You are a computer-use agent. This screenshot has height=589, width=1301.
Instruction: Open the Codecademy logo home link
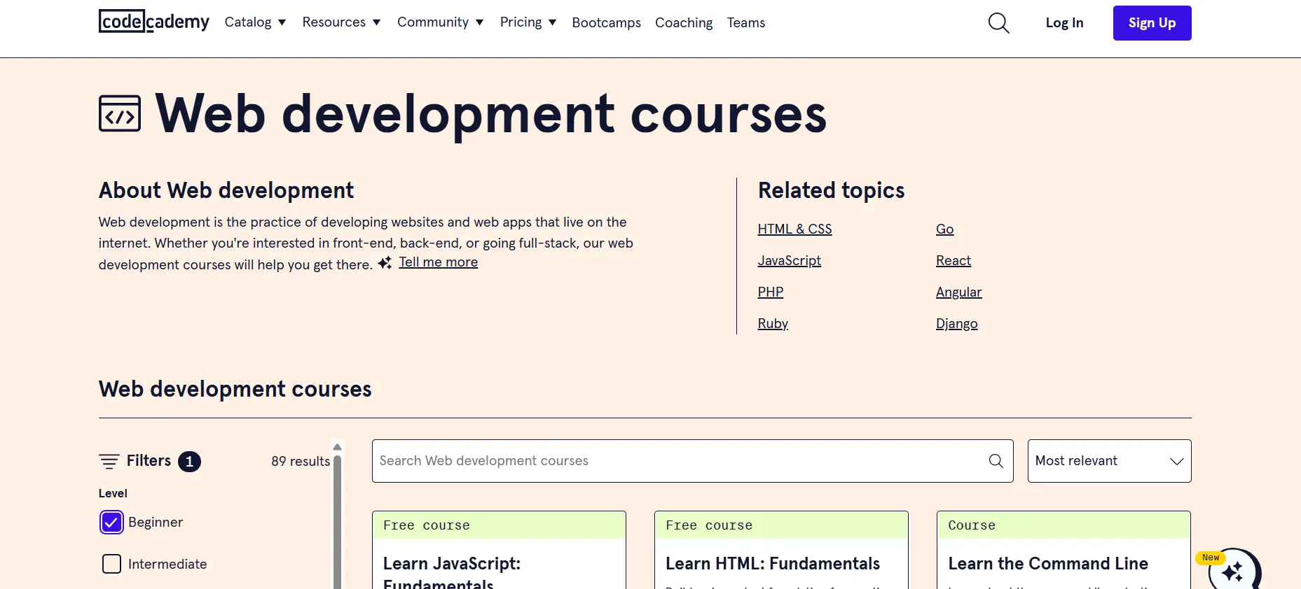[153, 22]
